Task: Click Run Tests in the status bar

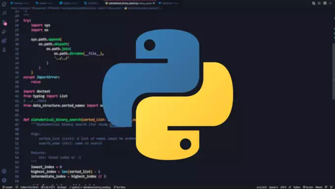Action: (x=119, y=188)
